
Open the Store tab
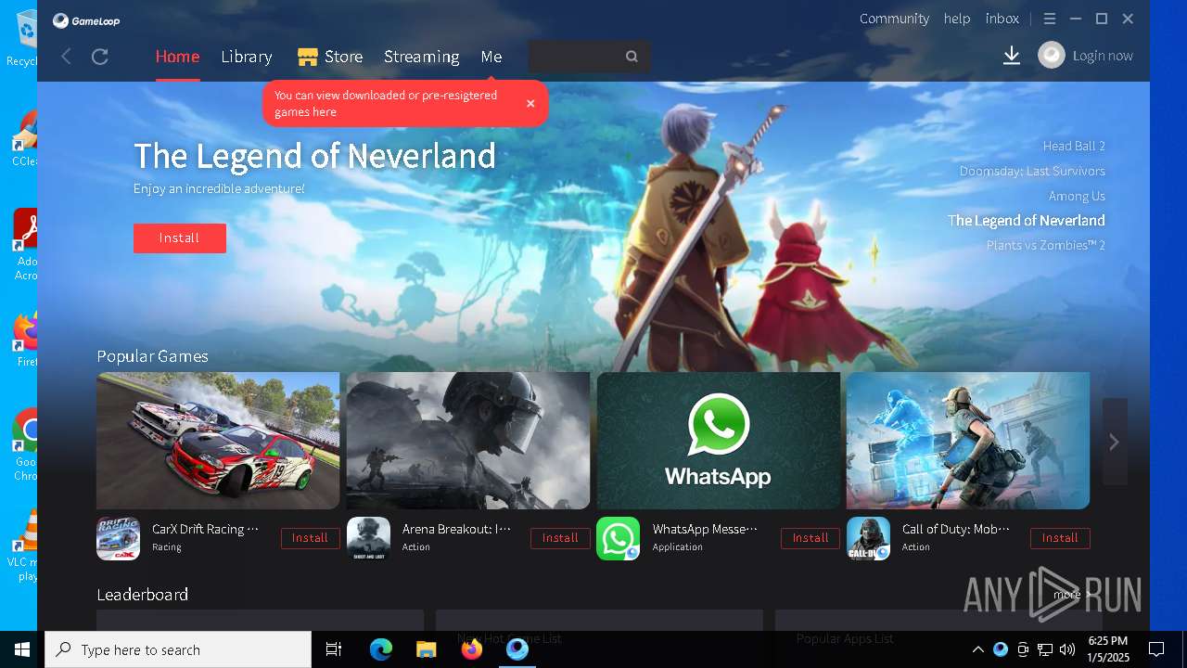(x=330, y=57)
